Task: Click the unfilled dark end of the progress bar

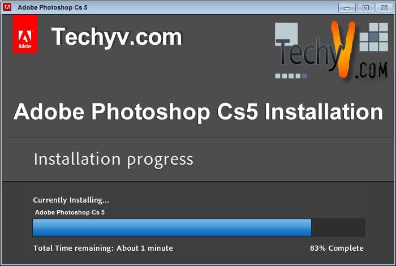Action: coord(338,228)
